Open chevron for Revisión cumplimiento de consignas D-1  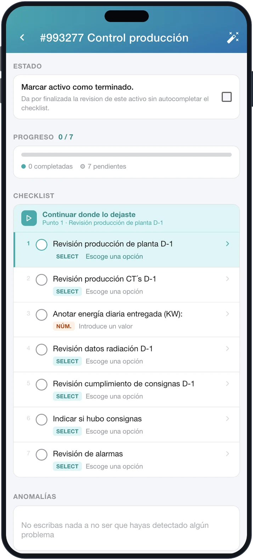click(227, 384)
